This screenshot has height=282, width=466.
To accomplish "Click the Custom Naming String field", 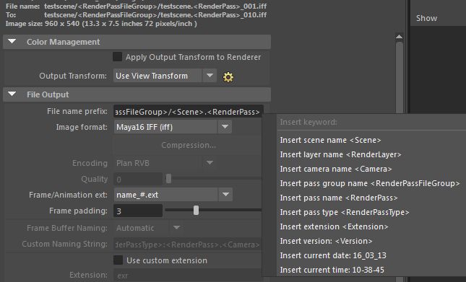I will pyautogui.click(x=188, y=244).
